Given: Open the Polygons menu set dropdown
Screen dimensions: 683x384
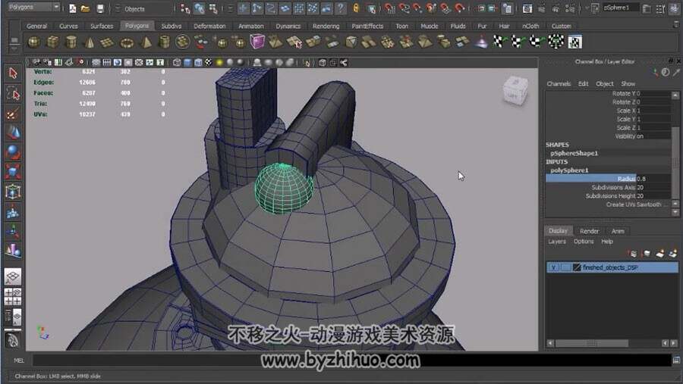Looking at the screenshot, I should click(x=33, y=8).
